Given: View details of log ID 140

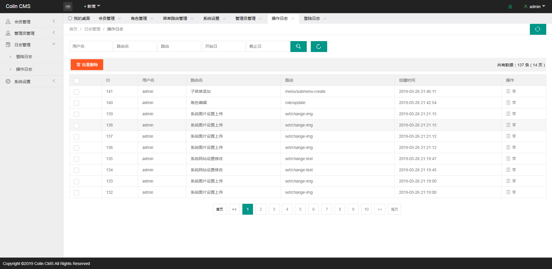Looking at the screenshot, I should (508, 103).
